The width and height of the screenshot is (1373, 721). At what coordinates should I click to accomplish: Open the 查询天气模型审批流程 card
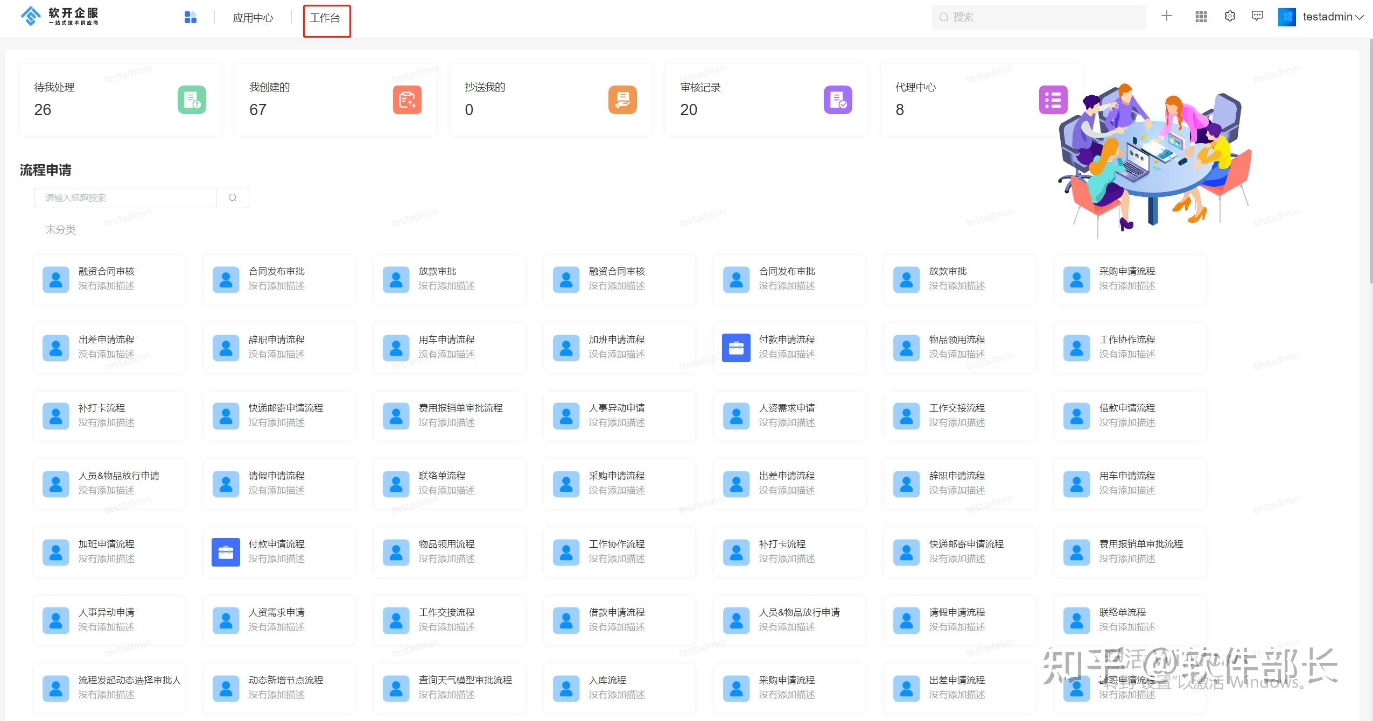pyautogui.click(x=449, y=688)
